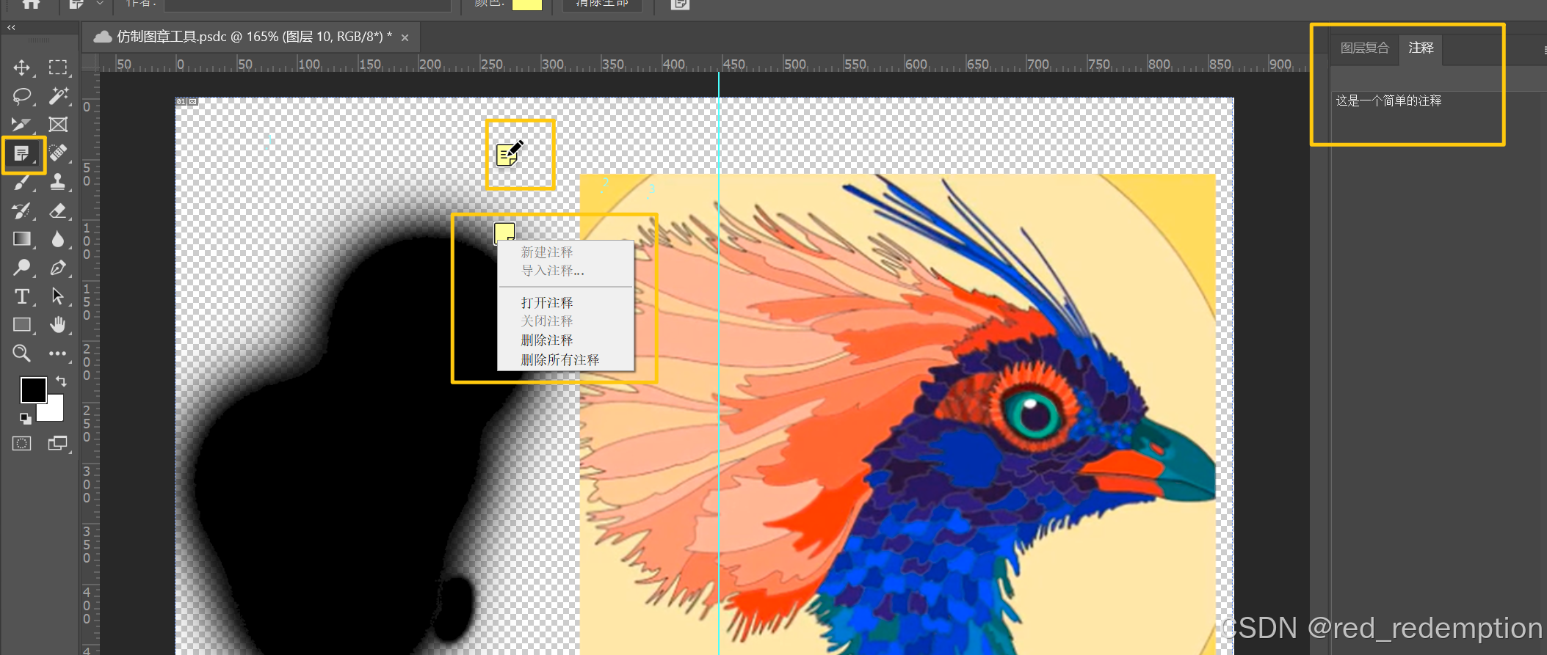Select the Brush tool

[x=21, y=182]
